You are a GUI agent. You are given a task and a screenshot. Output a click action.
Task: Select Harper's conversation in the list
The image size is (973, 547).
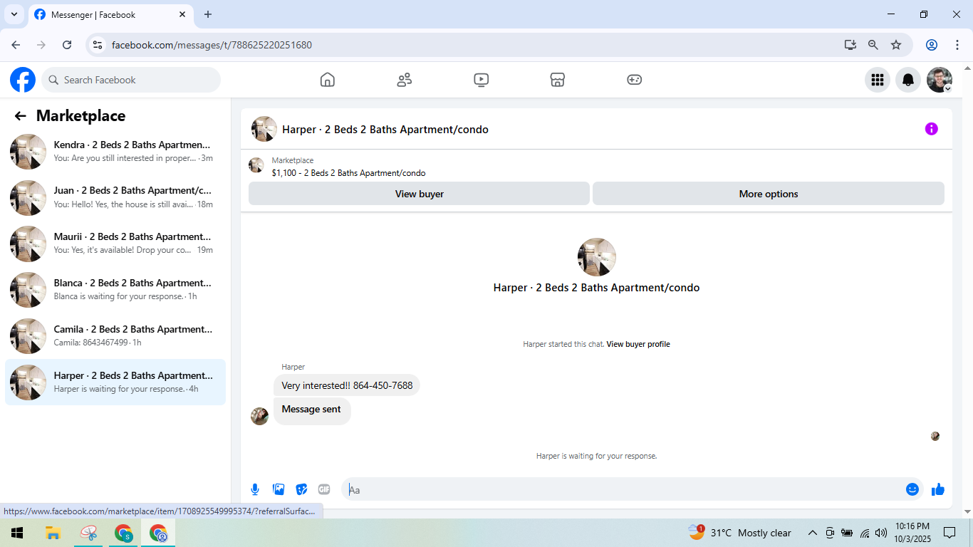point(115,382)
